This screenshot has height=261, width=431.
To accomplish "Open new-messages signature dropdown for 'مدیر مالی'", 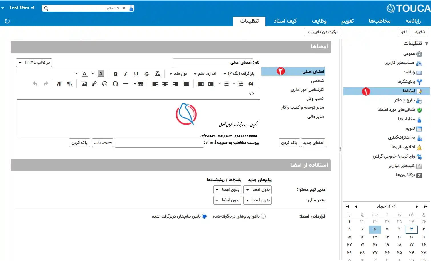I will click(x=257, y=200).
